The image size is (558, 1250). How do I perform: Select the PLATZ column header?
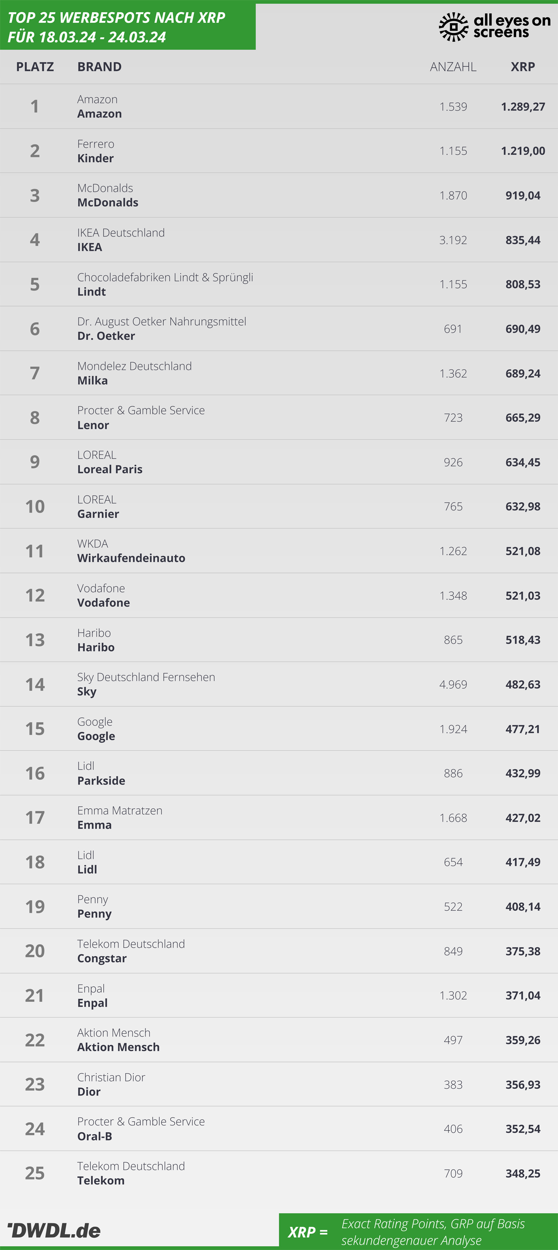pos(35,66)
